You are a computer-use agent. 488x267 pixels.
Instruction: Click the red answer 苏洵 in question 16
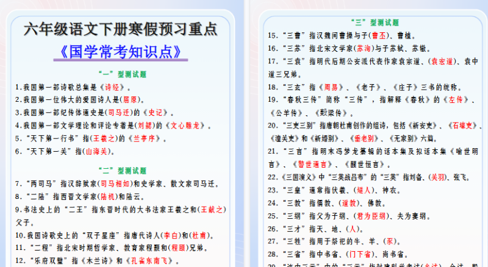364,48
